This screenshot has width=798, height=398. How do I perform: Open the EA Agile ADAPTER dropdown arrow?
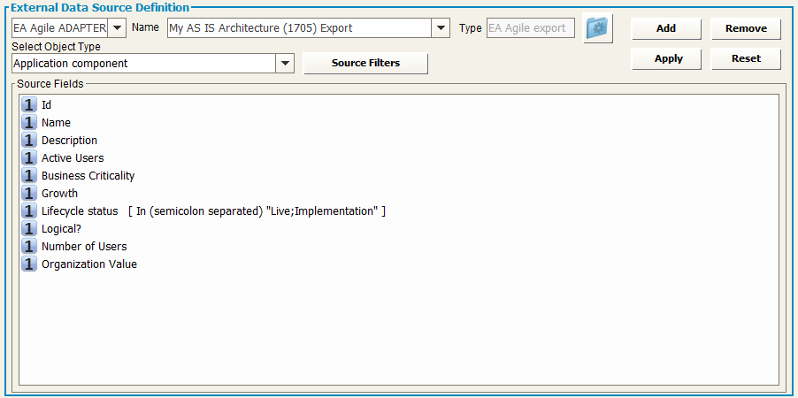tap(117, 28)
